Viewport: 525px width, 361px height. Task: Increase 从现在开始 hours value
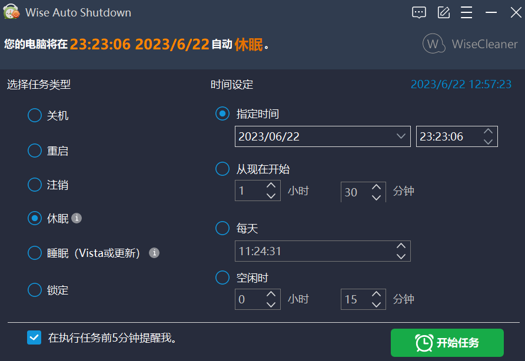pyautogui.click(x=271, y=185)
